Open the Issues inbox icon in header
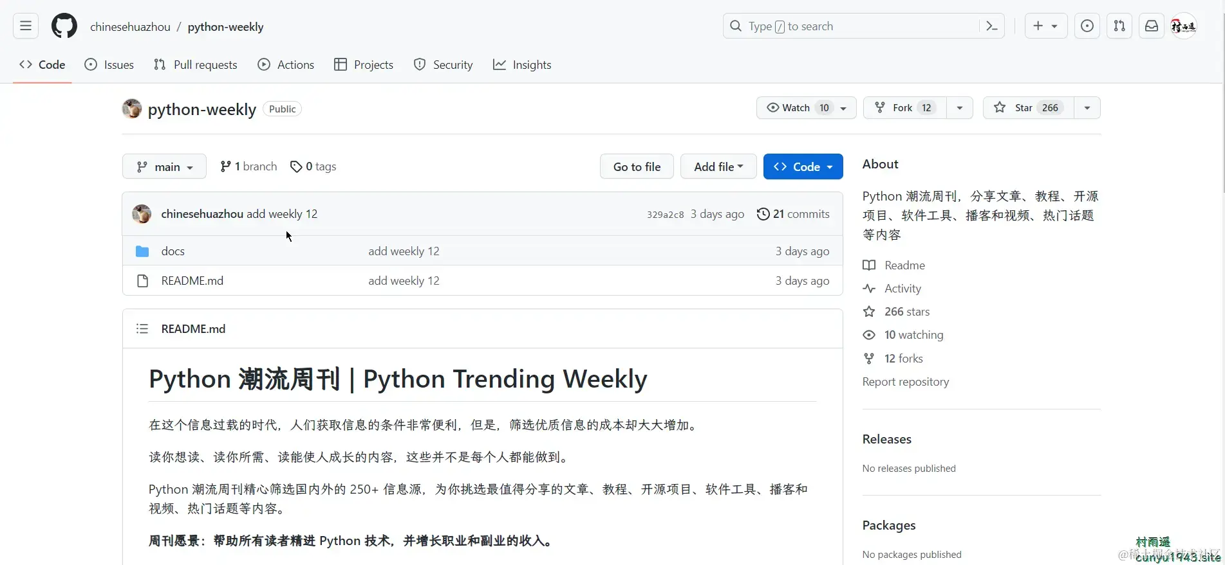The height and width of the screenshot is (565, 1225). pyautogui.click(x=1087, y=26)
